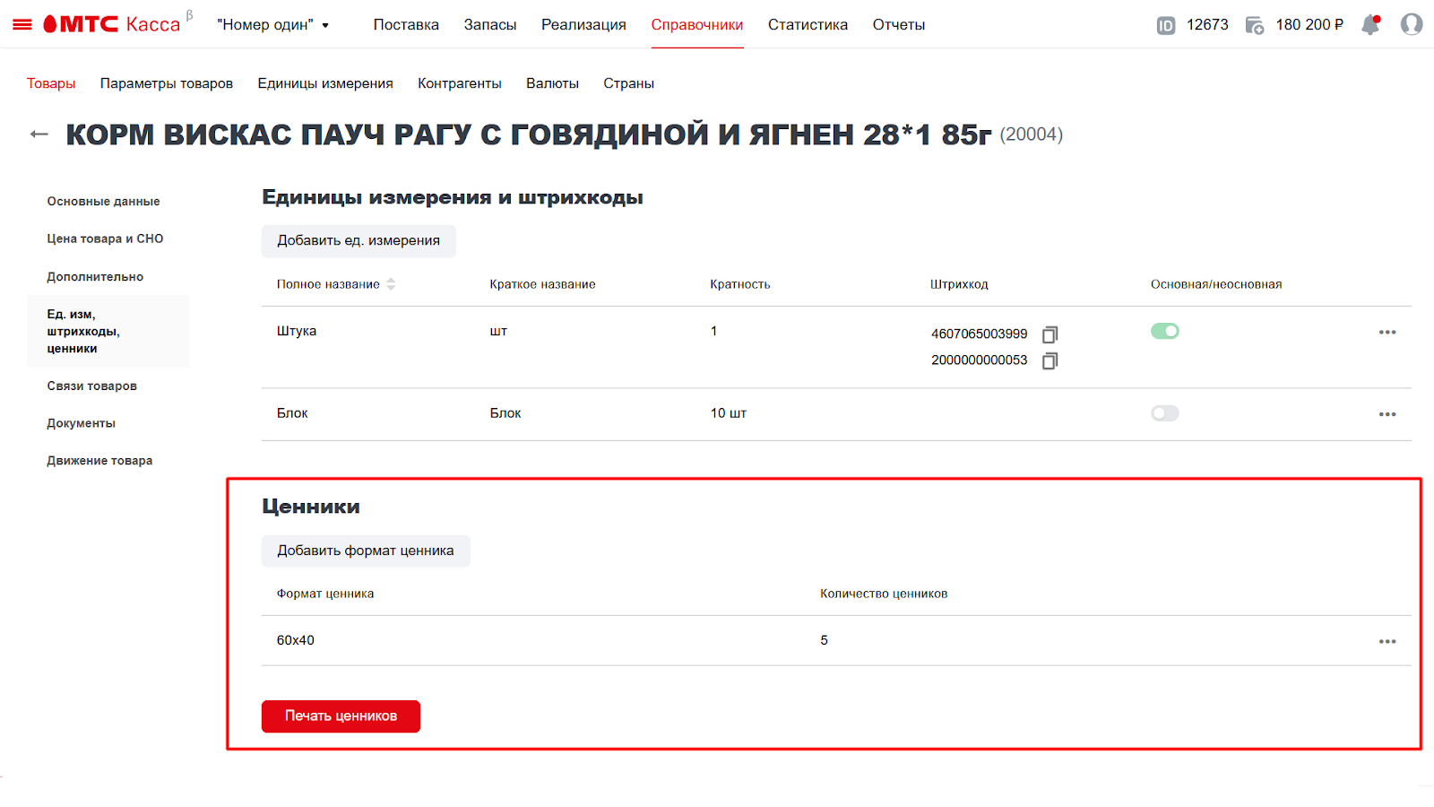Open the Запасы menu

coord(490,25)
